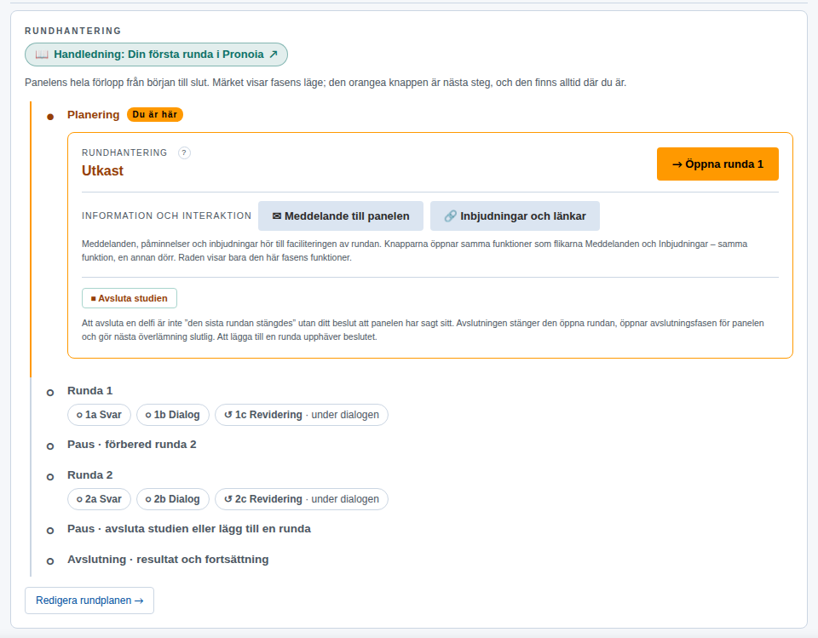Click the circle marker beside Runda 1
818x638 pixels.
50,393
